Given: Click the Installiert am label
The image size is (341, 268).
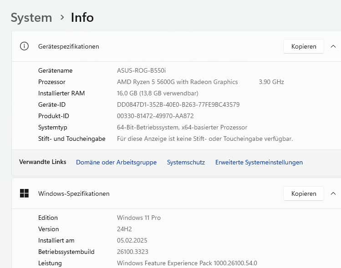Looking at the screenshot, I should pos(56,240).
